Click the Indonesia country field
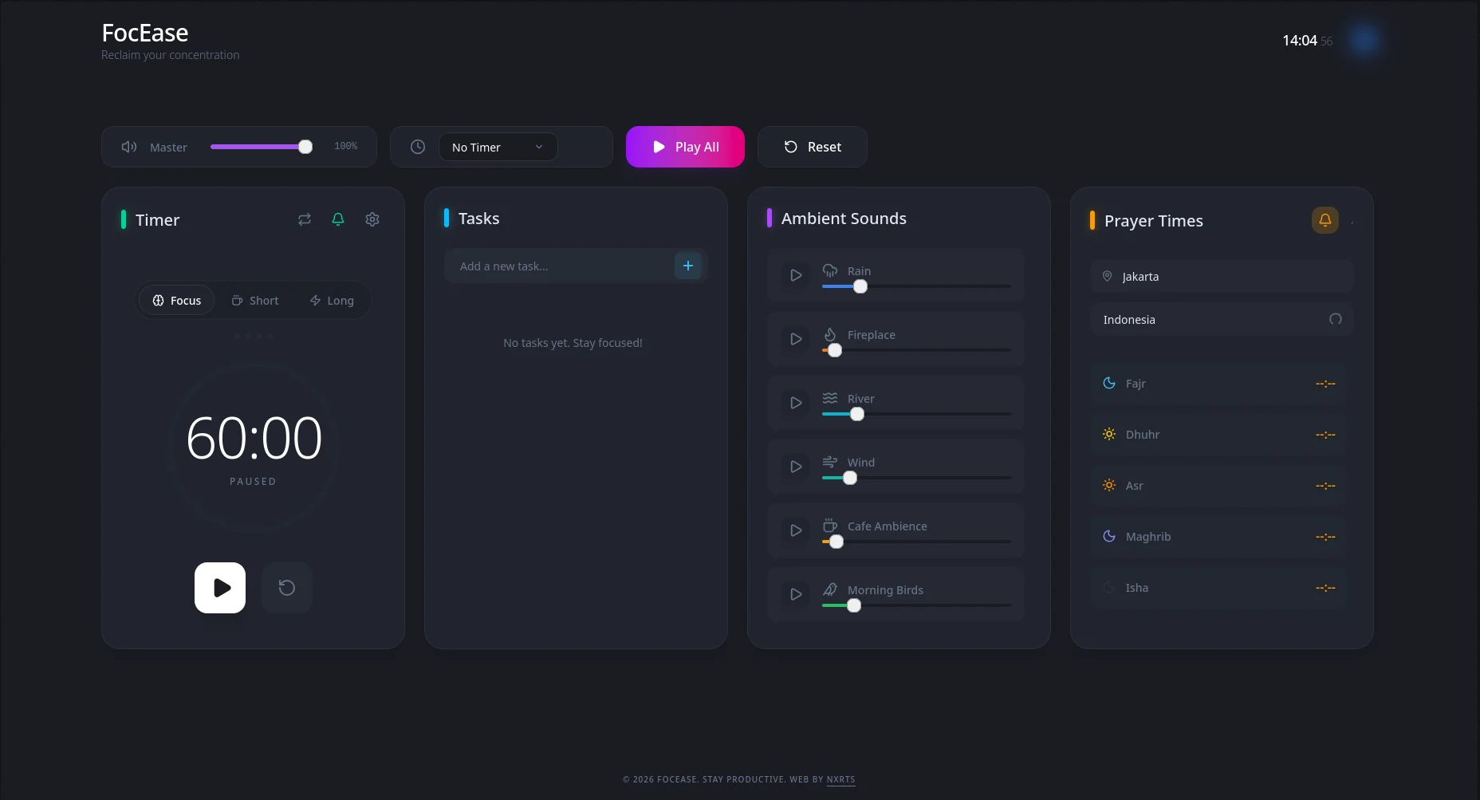The width and height of the screenshot is (1480, 800). pos(1222,319)
